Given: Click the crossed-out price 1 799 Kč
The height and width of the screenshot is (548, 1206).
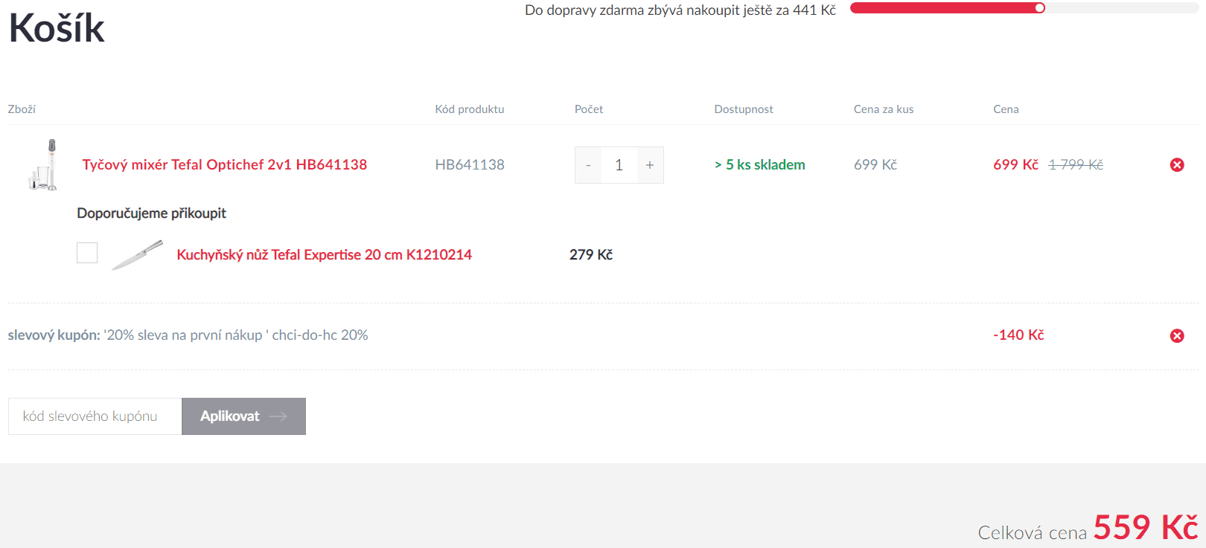Looking at the screenshot, I should pos(1076,165).
